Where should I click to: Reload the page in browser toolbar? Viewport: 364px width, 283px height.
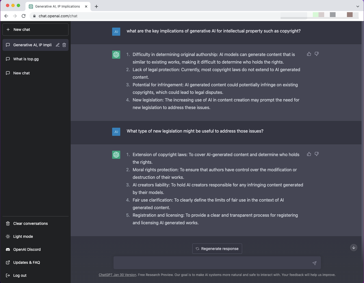click(24, 16)
